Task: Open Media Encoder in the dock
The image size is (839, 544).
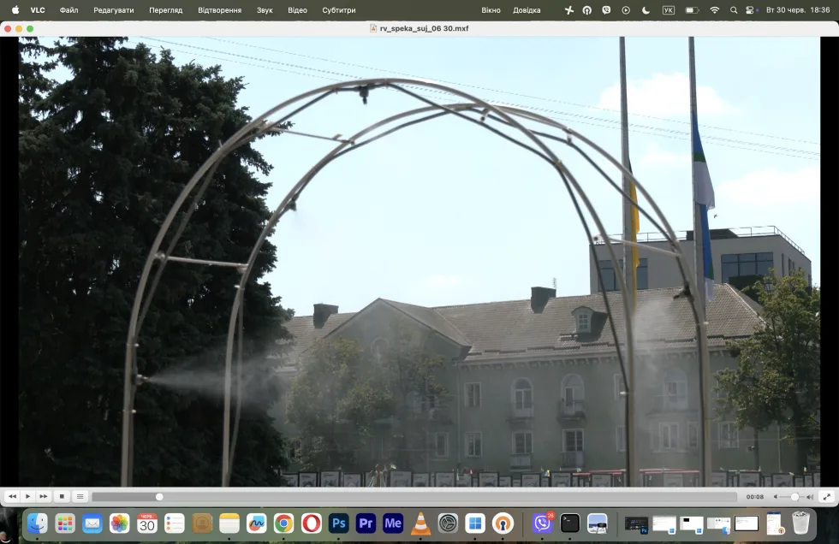Action: (x=393, y=523)
